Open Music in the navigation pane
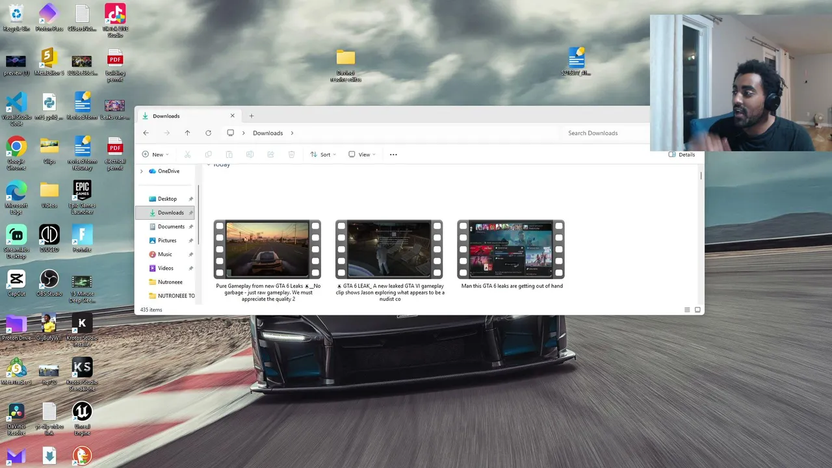 (x=166, y=254)
